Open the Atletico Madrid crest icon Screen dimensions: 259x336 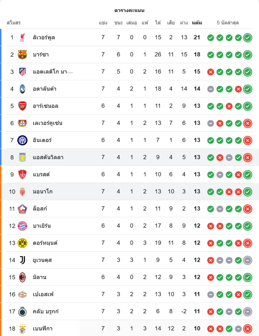(x=22, y=72)
